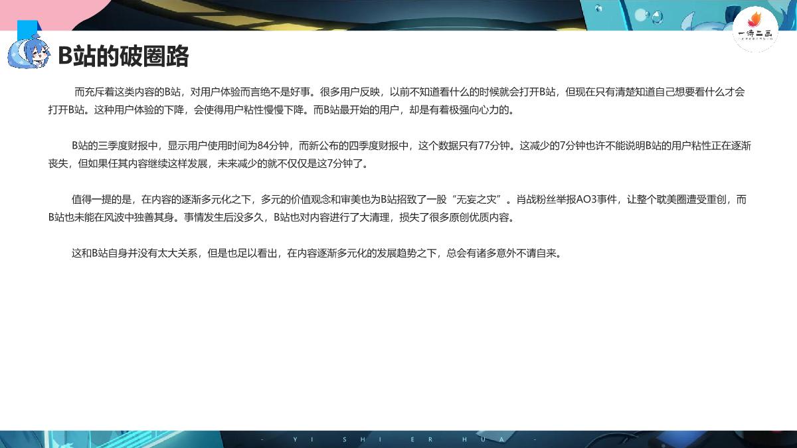Click the white content area of the slide
Screen dimensions: 797x448
[x=398, y=332]
